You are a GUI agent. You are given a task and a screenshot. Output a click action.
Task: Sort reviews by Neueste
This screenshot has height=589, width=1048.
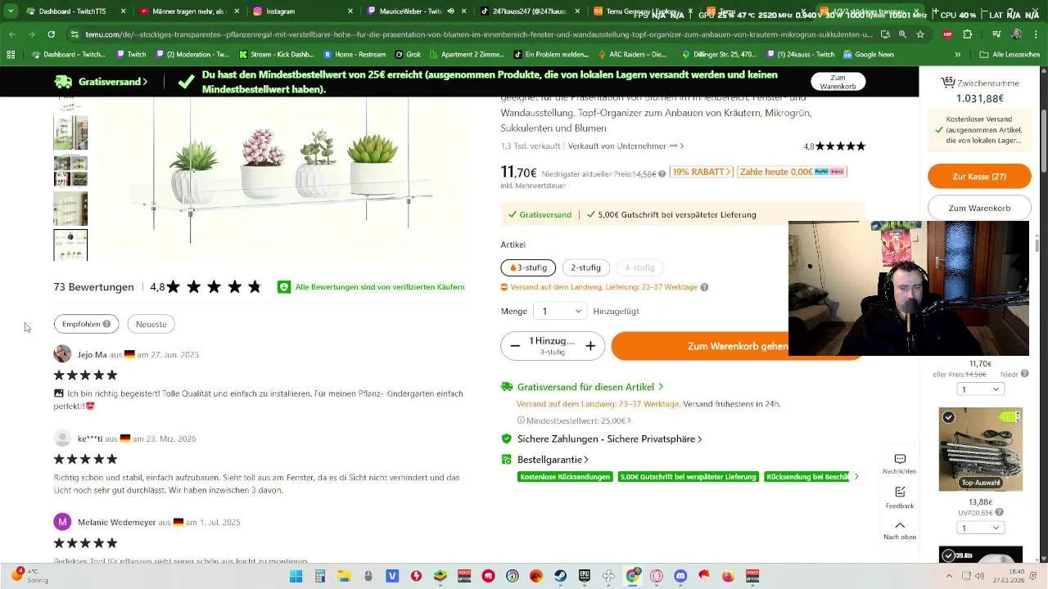pyautogui.click(x=151, y=324)
